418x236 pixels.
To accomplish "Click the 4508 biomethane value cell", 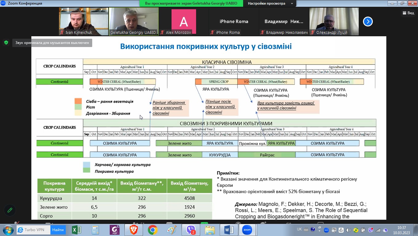I will 190,198.
